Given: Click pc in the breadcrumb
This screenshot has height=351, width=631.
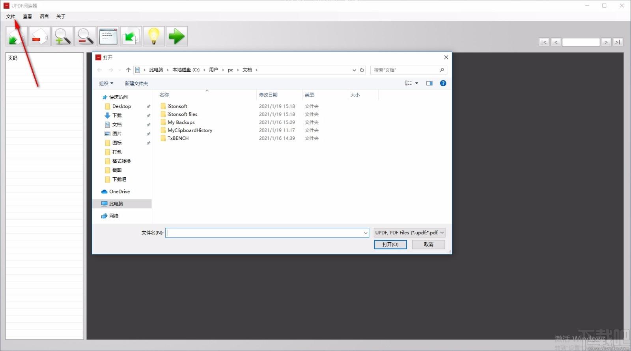Looking at the screenshot, I should (x=230, y=70).
